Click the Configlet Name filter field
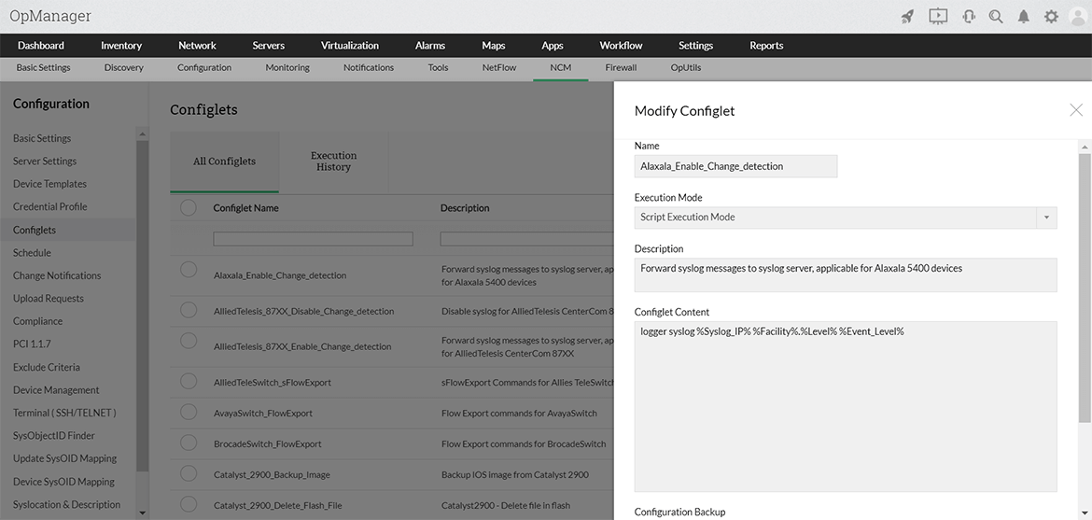Screen dimensions: 1092x520 click(313, 240)
